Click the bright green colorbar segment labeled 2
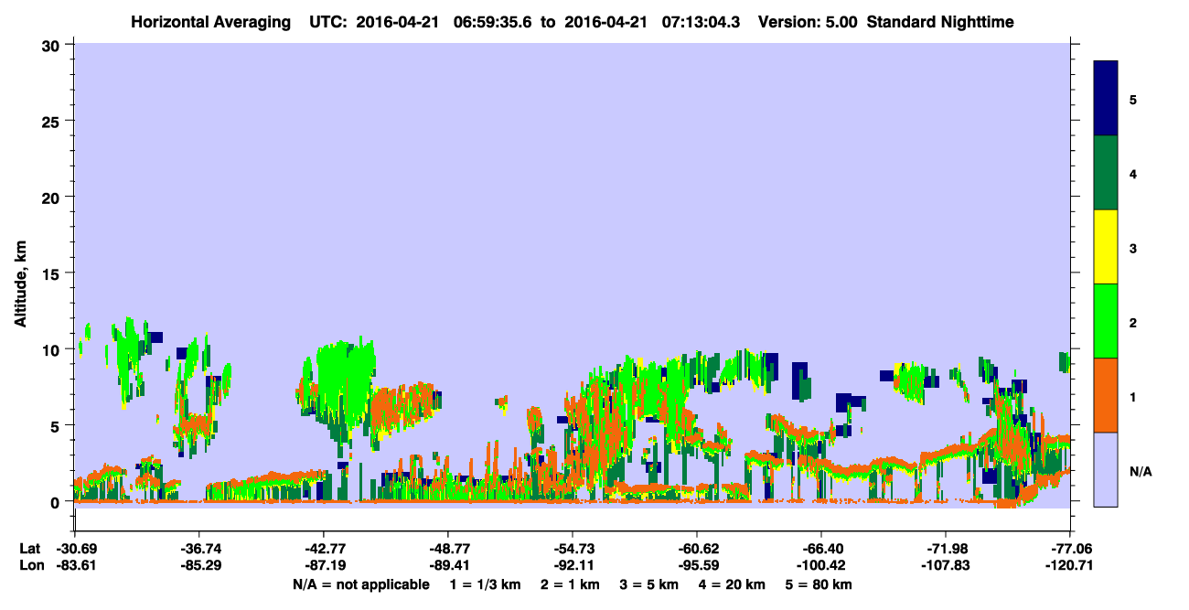This screenshot has height=610, width=1189. [x=1106, y=321]
